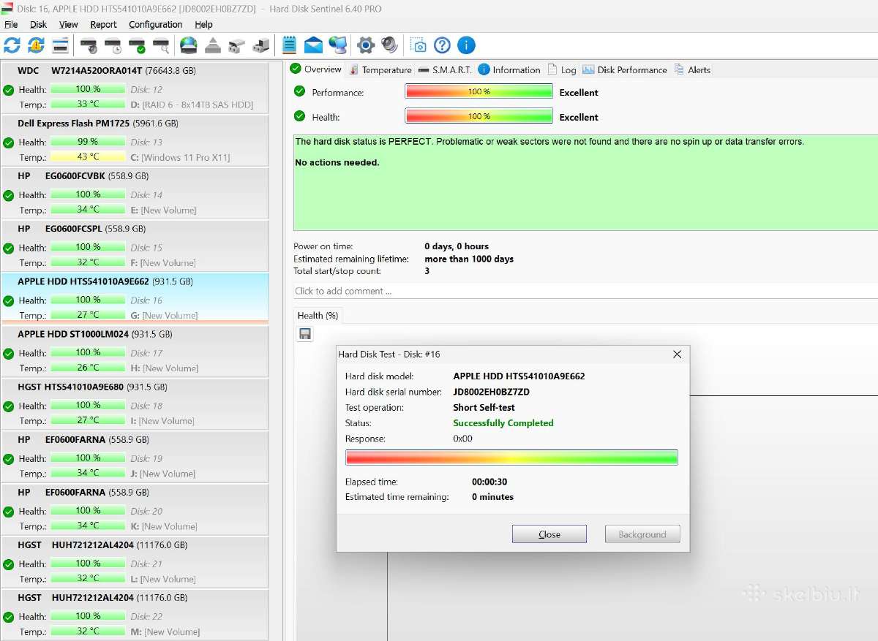Viewport: 878px width, 641px height.
Task: Open the Report menu
Action: coord(104,24)
